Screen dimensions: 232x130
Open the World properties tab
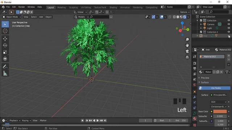[195, 85]
